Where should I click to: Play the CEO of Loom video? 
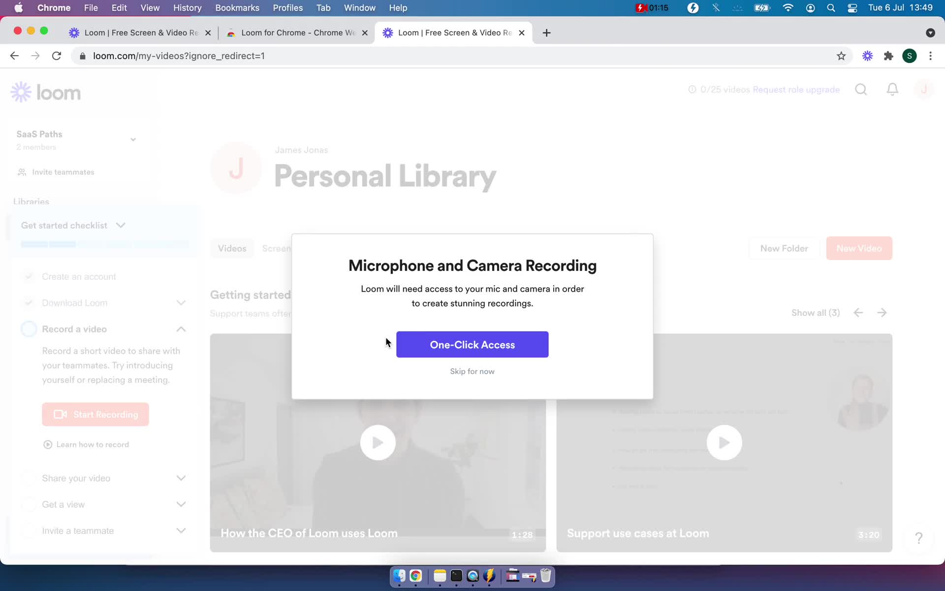click(378, 443)
